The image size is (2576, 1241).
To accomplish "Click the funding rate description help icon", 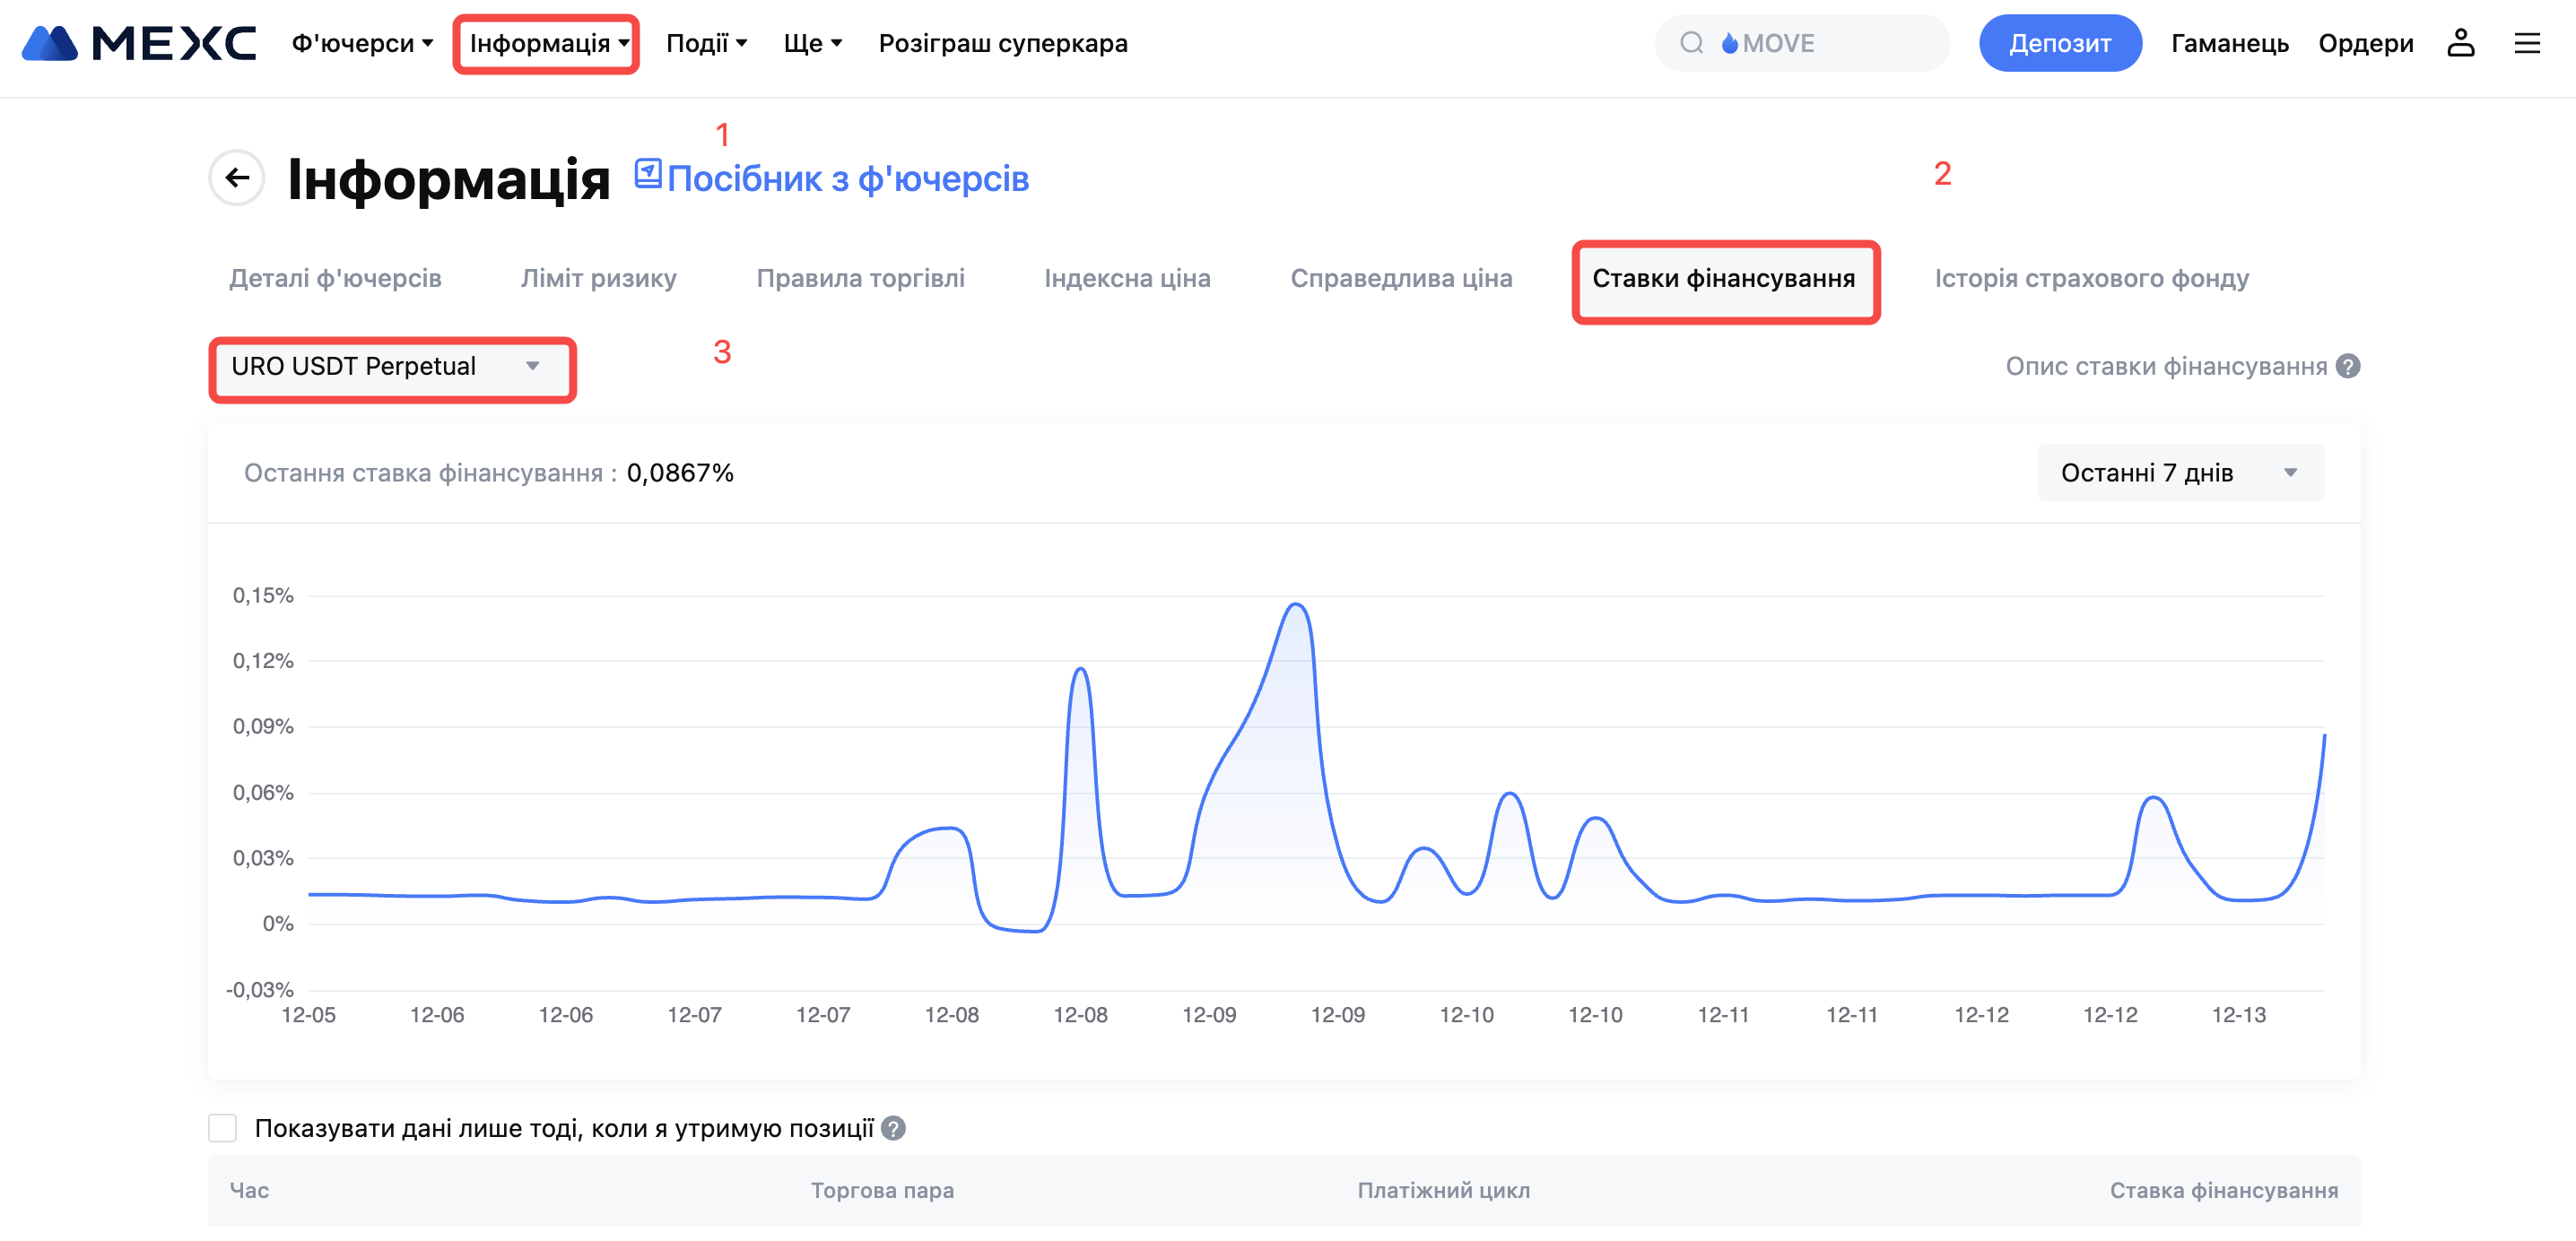I will pyautogui.click(x=2348, y=367).
